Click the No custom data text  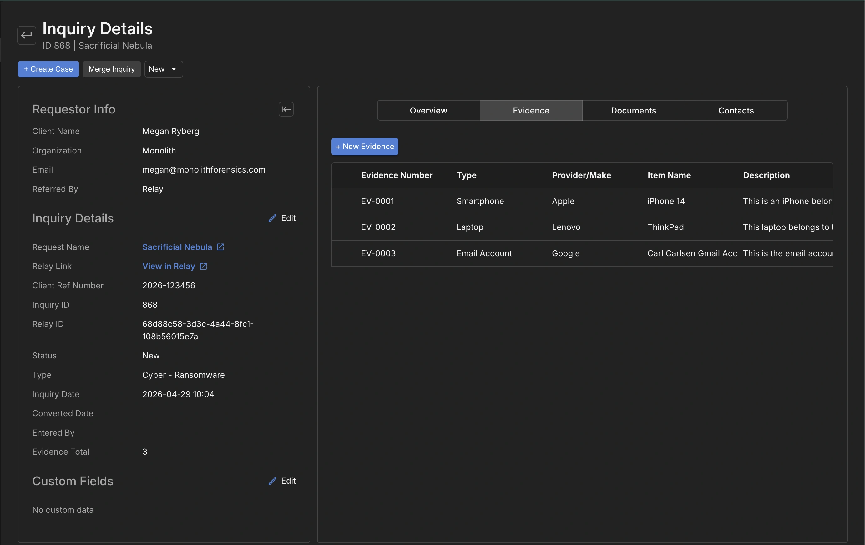tap(63, 510)
